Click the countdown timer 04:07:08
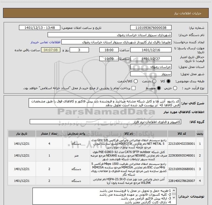This screenshot has height=205, width=212. 51,50
